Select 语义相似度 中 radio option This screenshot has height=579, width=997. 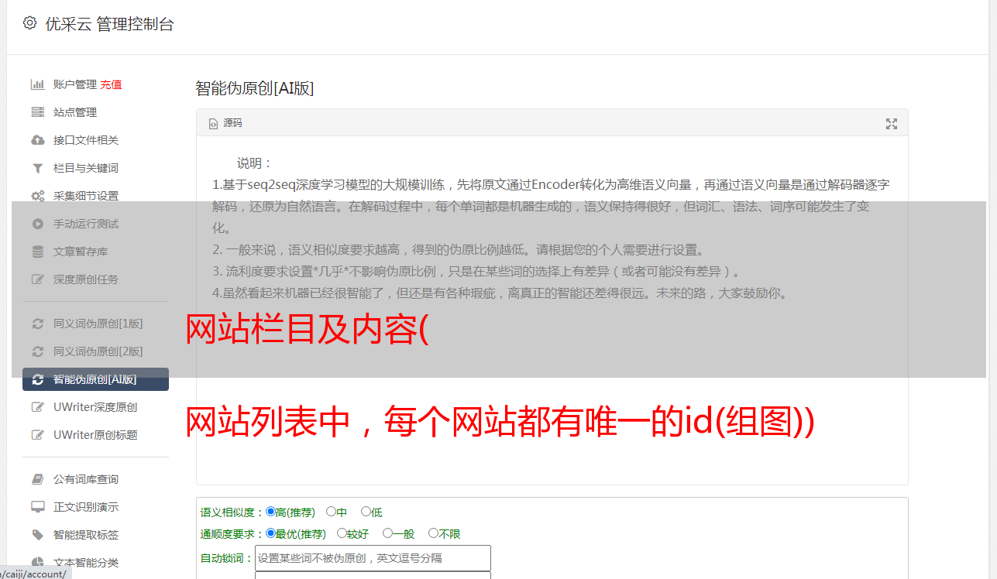point(331,512)
